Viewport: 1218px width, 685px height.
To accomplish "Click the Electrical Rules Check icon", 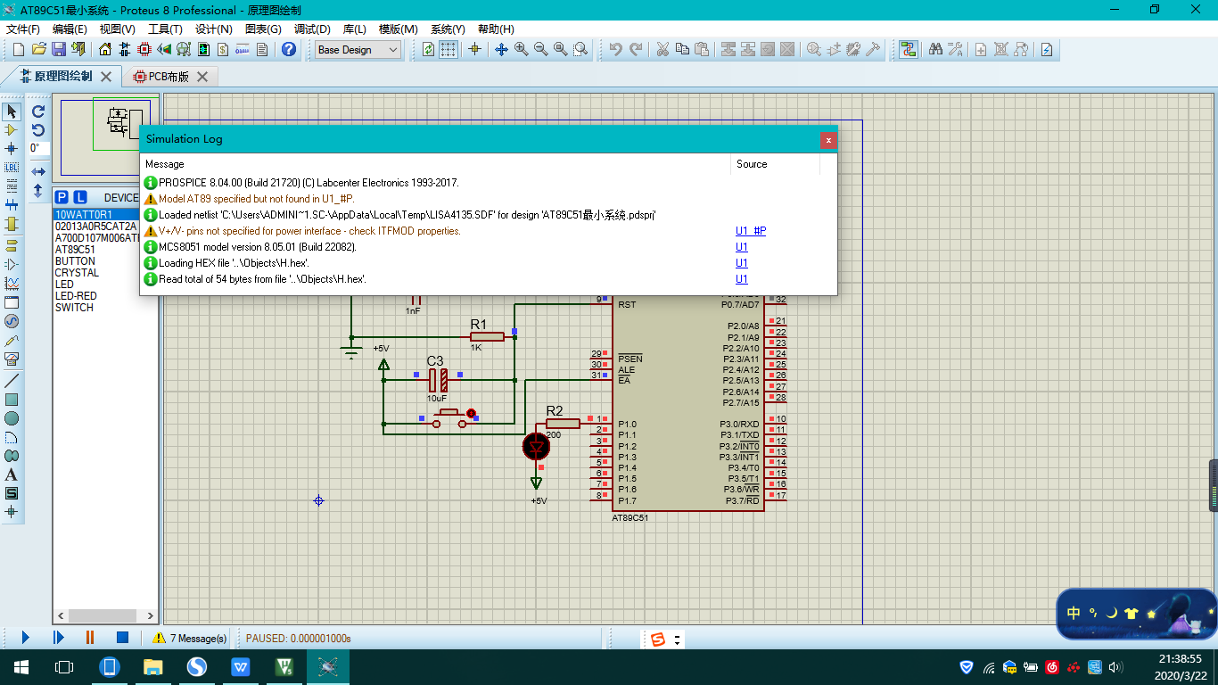I will (1047, 49).
